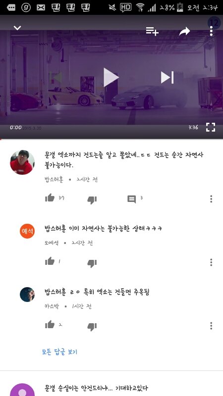Screen dimensions: 223x396
Task: Tap 모든 답글 보기 link
Action: [x=59, y=352]
